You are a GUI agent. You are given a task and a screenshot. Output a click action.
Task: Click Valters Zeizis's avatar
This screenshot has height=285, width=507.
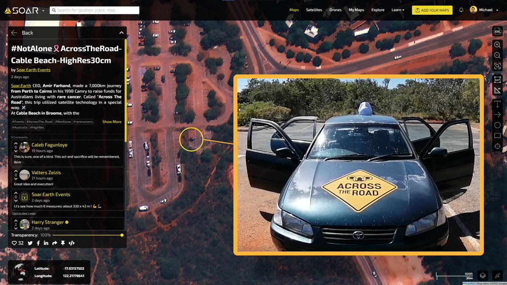click(x=25, y=174)
